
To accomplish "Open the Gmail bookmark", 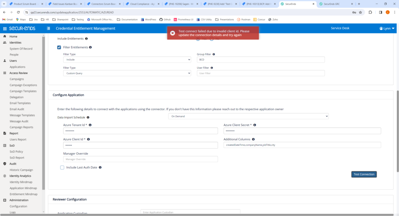I will pos(7,19).
